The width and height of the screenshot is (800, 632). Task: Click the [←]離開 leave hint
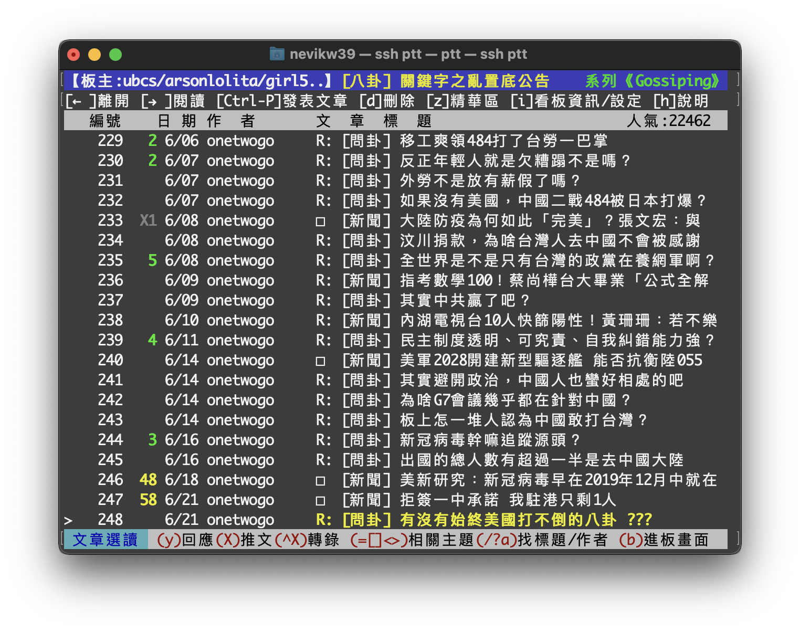click(x=97, y=101)
